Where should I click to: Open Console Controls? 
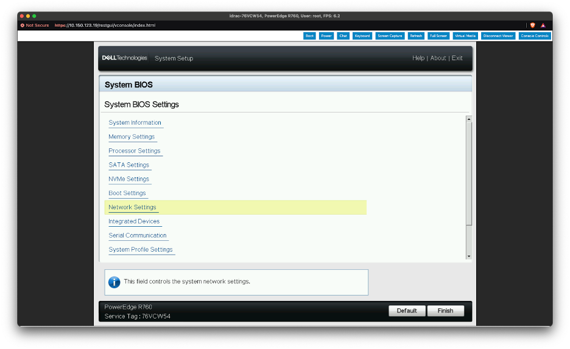(535, 36)
